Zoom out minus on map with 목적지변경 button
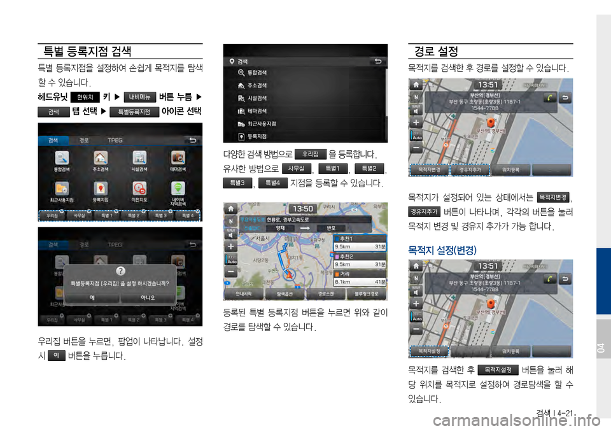This screenshot has width=611, height=431. pos(416,148)
